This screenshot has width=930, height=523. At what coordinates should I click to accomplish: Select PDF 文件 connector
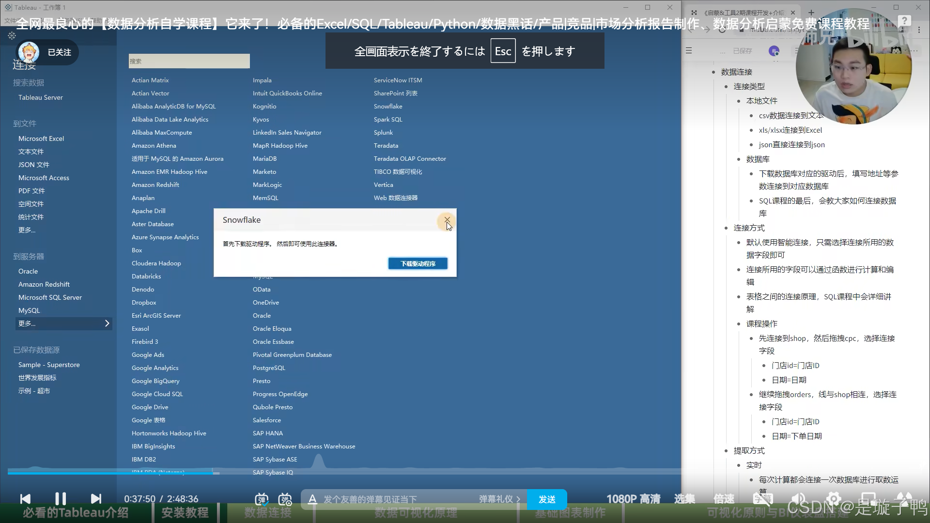31,191
